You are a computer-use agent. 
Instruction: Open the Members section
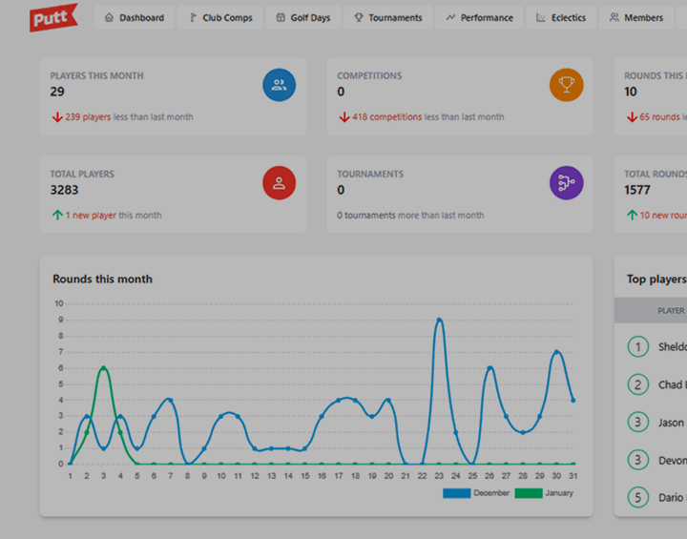pos(636,17)
